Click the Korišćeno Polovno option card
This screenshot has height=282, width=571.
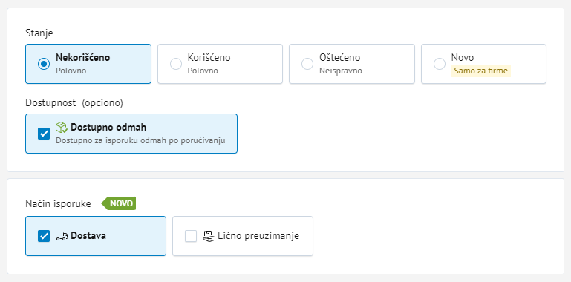[220, 64]
